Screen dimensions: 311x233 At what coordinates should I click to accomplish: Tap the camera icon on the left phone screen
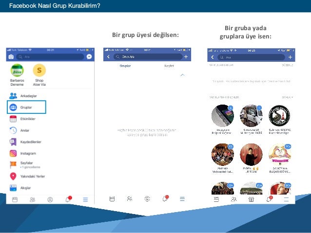click(x=11, y=57)
